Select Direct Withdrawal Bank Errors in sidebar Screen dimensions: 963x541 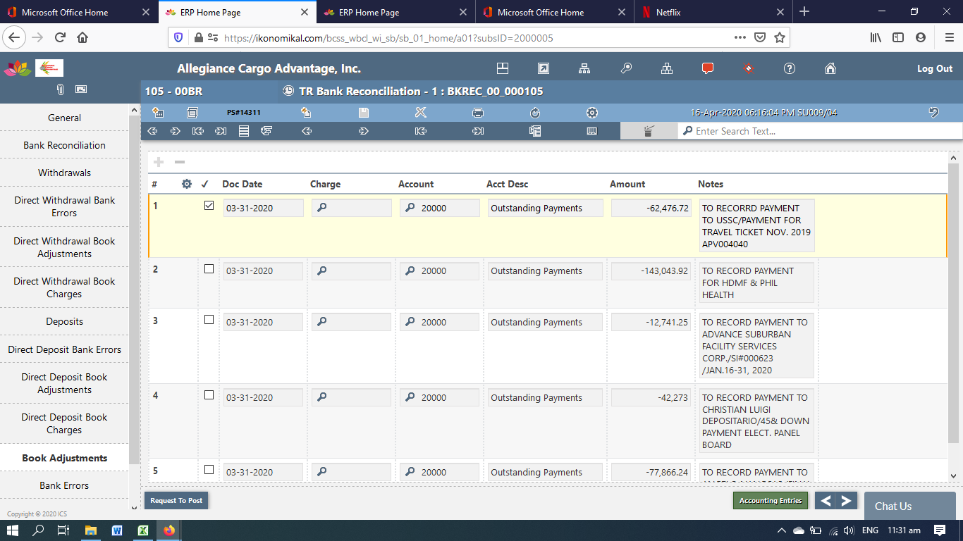click(64, 206)
